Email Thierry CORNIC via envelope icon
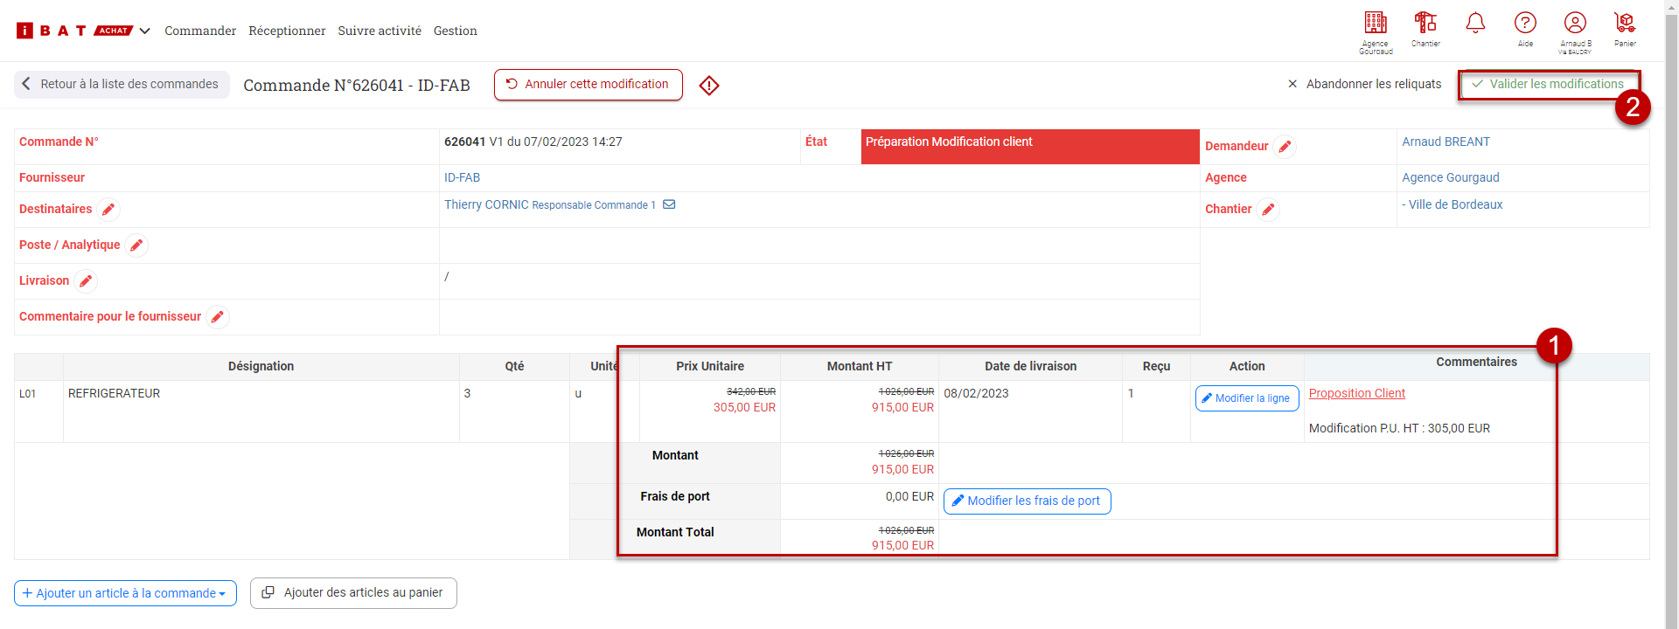This screenshot has width=1679, height=629. pos(669,204)
